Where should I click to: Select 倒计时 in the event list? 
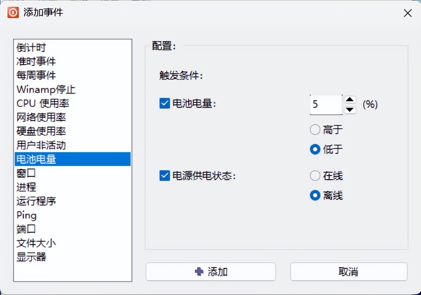(31, 48)
